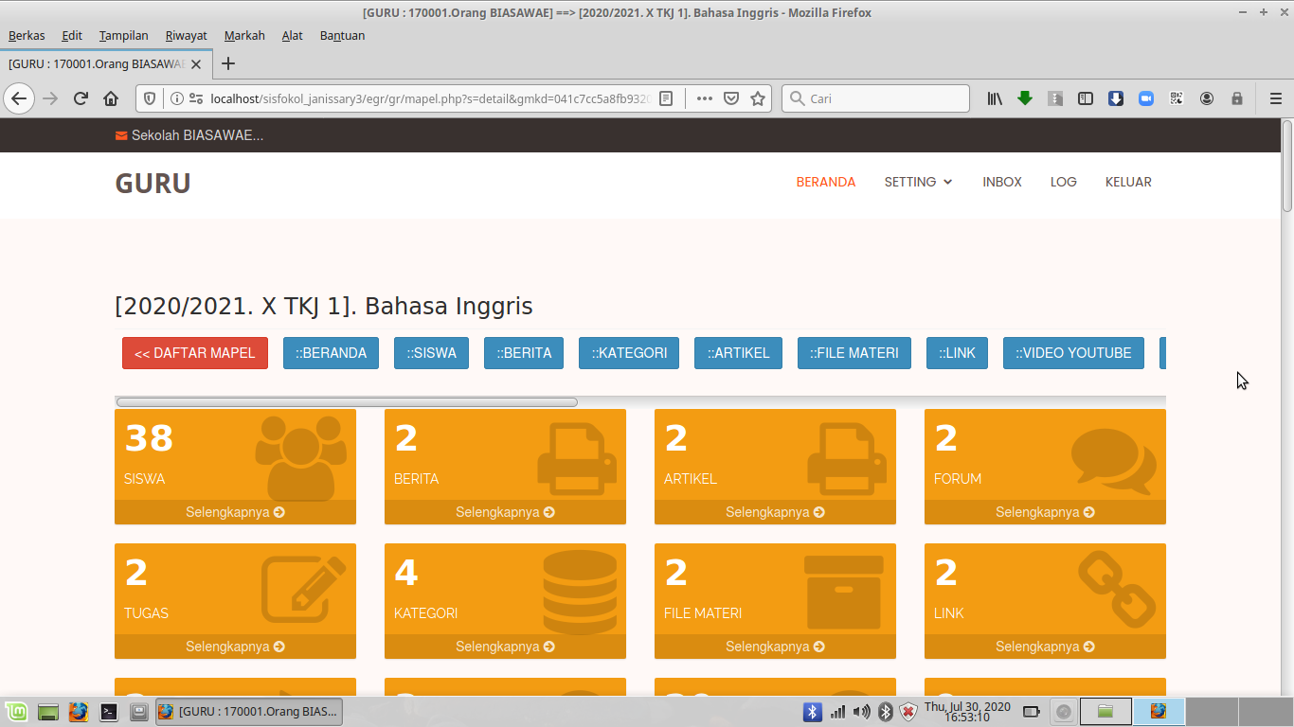The width and height of the screenshot is (1294, 727).
Task: Close the GURU 170001 tab
Action: (196, 64)
